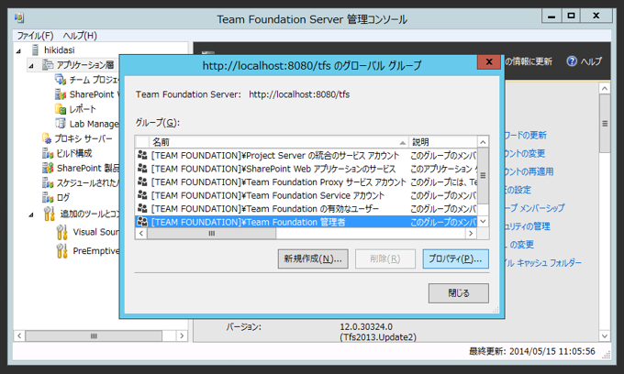Close the global groups dialog with X
624x374 pixels.
[x=489, y=61]
